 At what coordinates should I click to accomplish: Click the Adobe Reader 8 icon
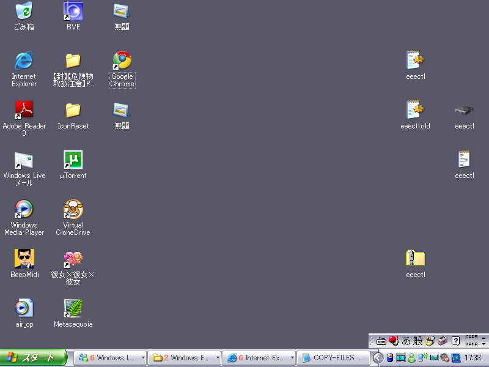[x=24, y=110]
